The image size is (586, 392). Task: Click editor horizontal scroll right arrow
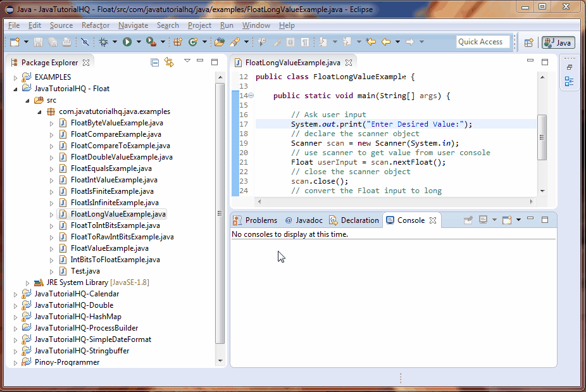(x=531, y=201)
